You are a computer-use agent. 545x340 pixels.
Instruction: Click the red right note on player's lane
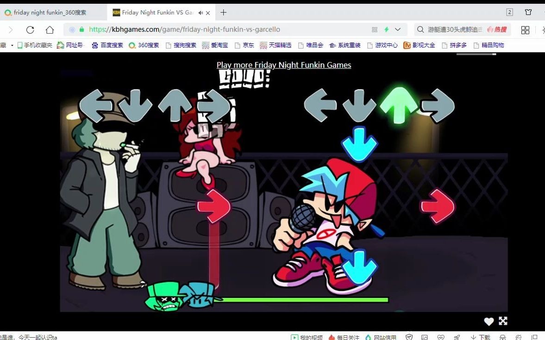click(x=438, y=206)
